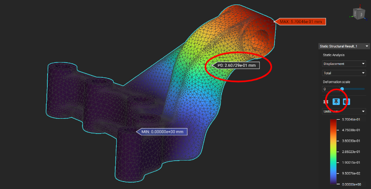Select the P0 2.60729e-01 mm probe label
This screenshot has height=189, width=371.
[x=236, y=65]
